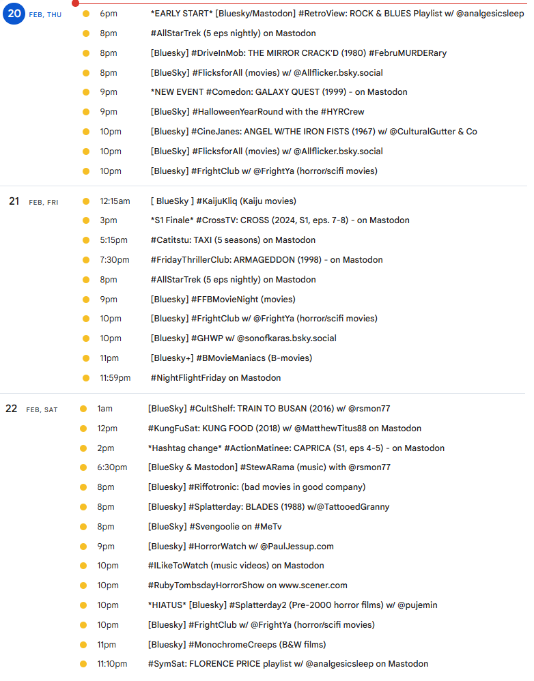This screenshot has width=534, height=681.
Task: Click yellow dot beside 11pm #MonochromeCreeps event
Action: pyautogui.click(x=83, y=645)
